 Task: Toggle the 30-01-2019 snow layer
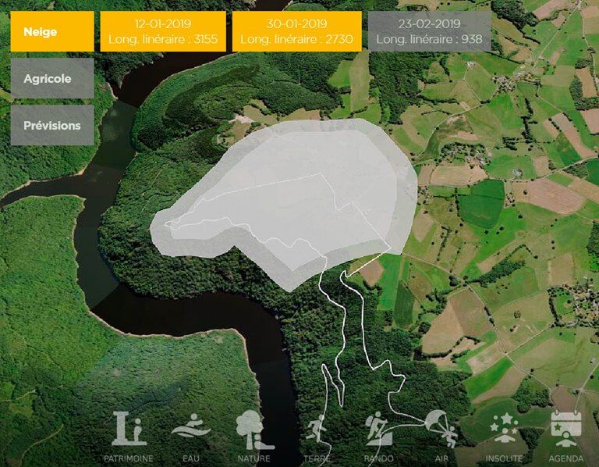pyautogui.click(x=297, y=31)
